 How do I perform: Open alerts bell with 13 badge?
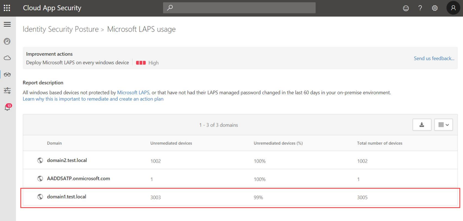tap(7, 107)
